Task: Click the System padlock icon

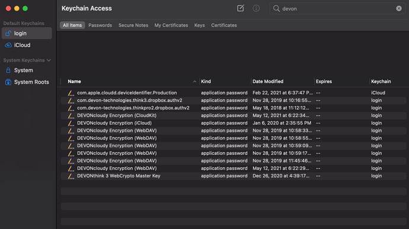Action: click(x=8, y=70)
